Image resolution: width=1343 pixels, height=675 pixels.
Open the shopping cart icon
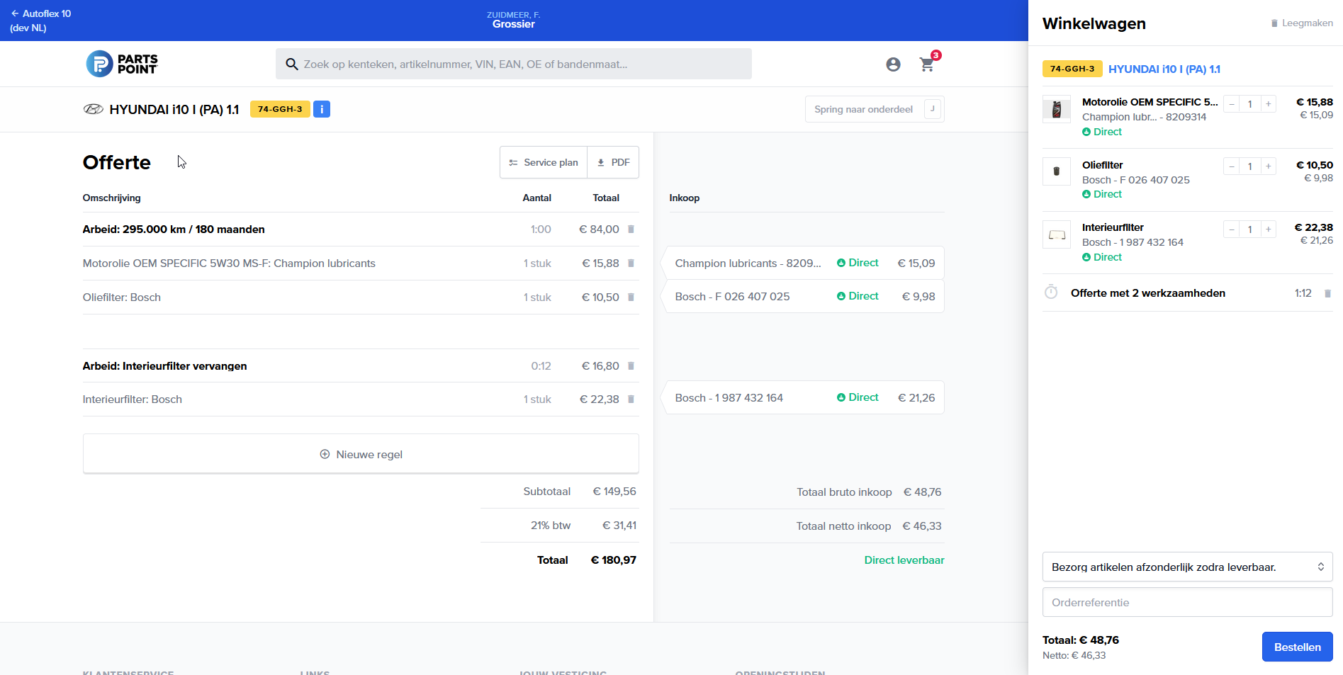click(926, 64)
